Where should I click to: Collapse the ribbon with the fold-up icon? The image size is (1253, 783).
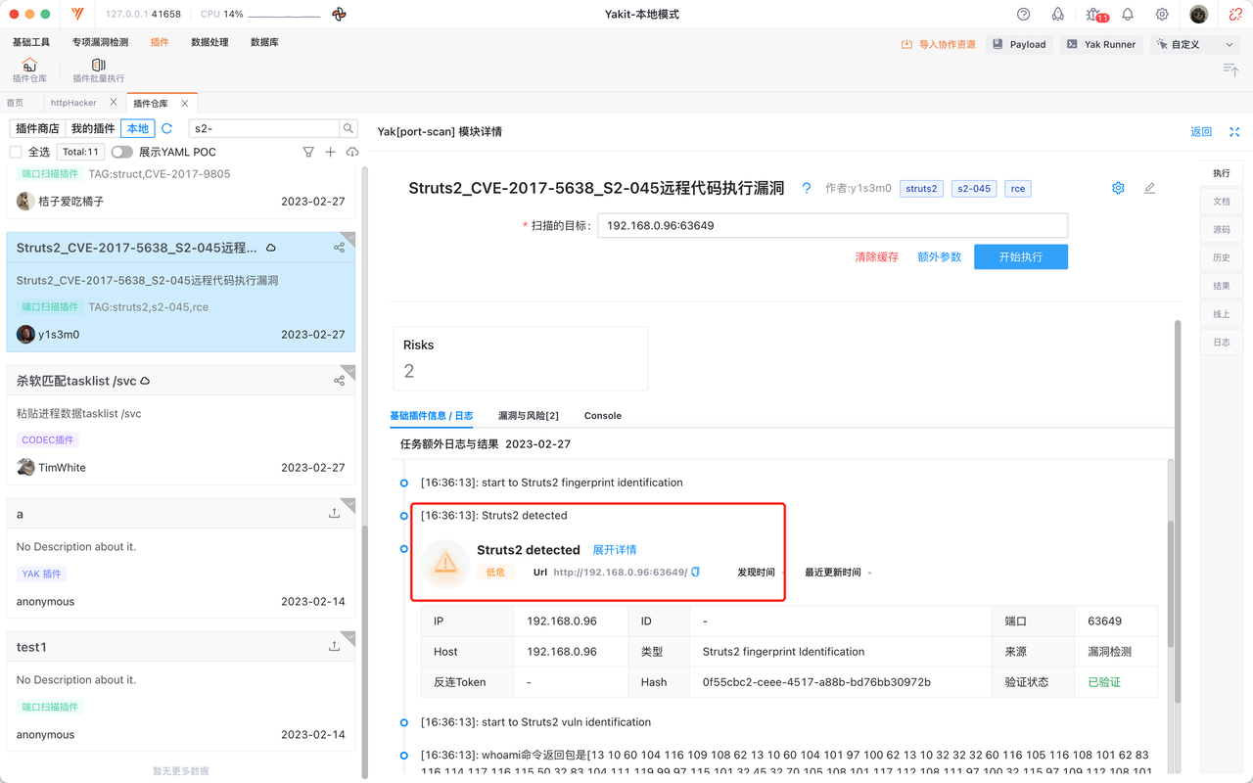click(x=1230, y=69)
